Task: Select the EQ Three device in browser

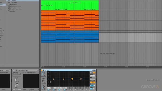Action: (x=14, y=2)
